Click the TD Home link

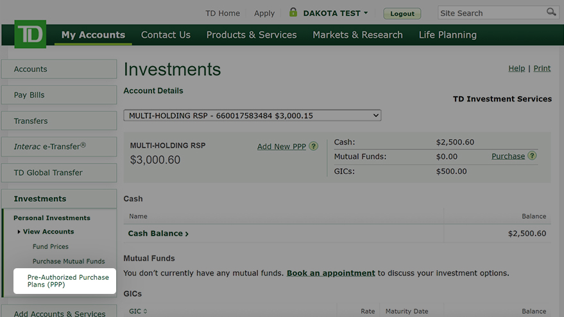coord(223,13)
